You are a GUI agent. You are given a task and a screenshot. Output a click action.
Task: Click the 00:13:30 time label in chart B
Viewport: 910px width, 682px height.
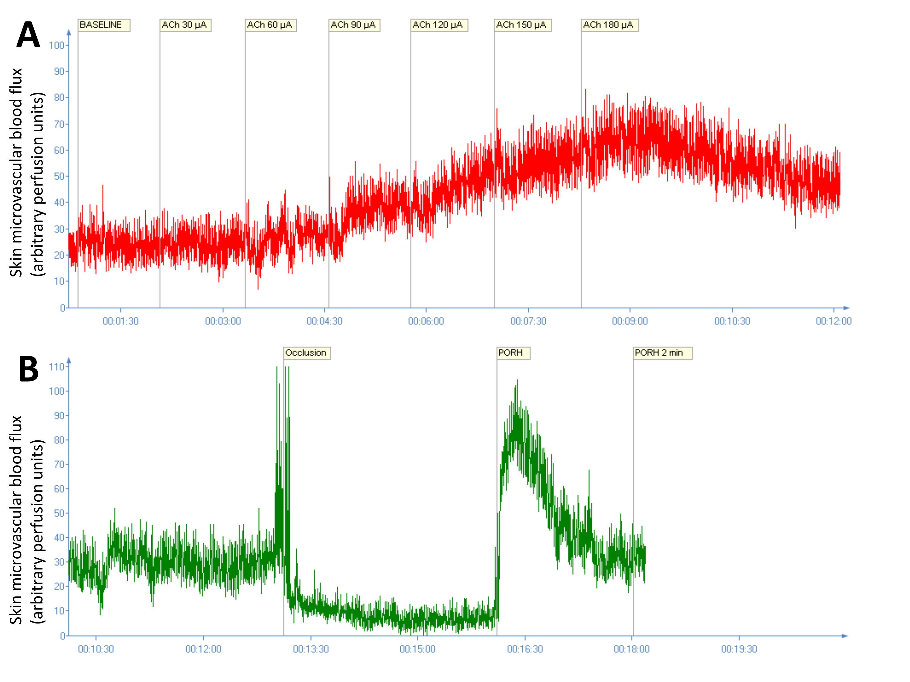311,649
